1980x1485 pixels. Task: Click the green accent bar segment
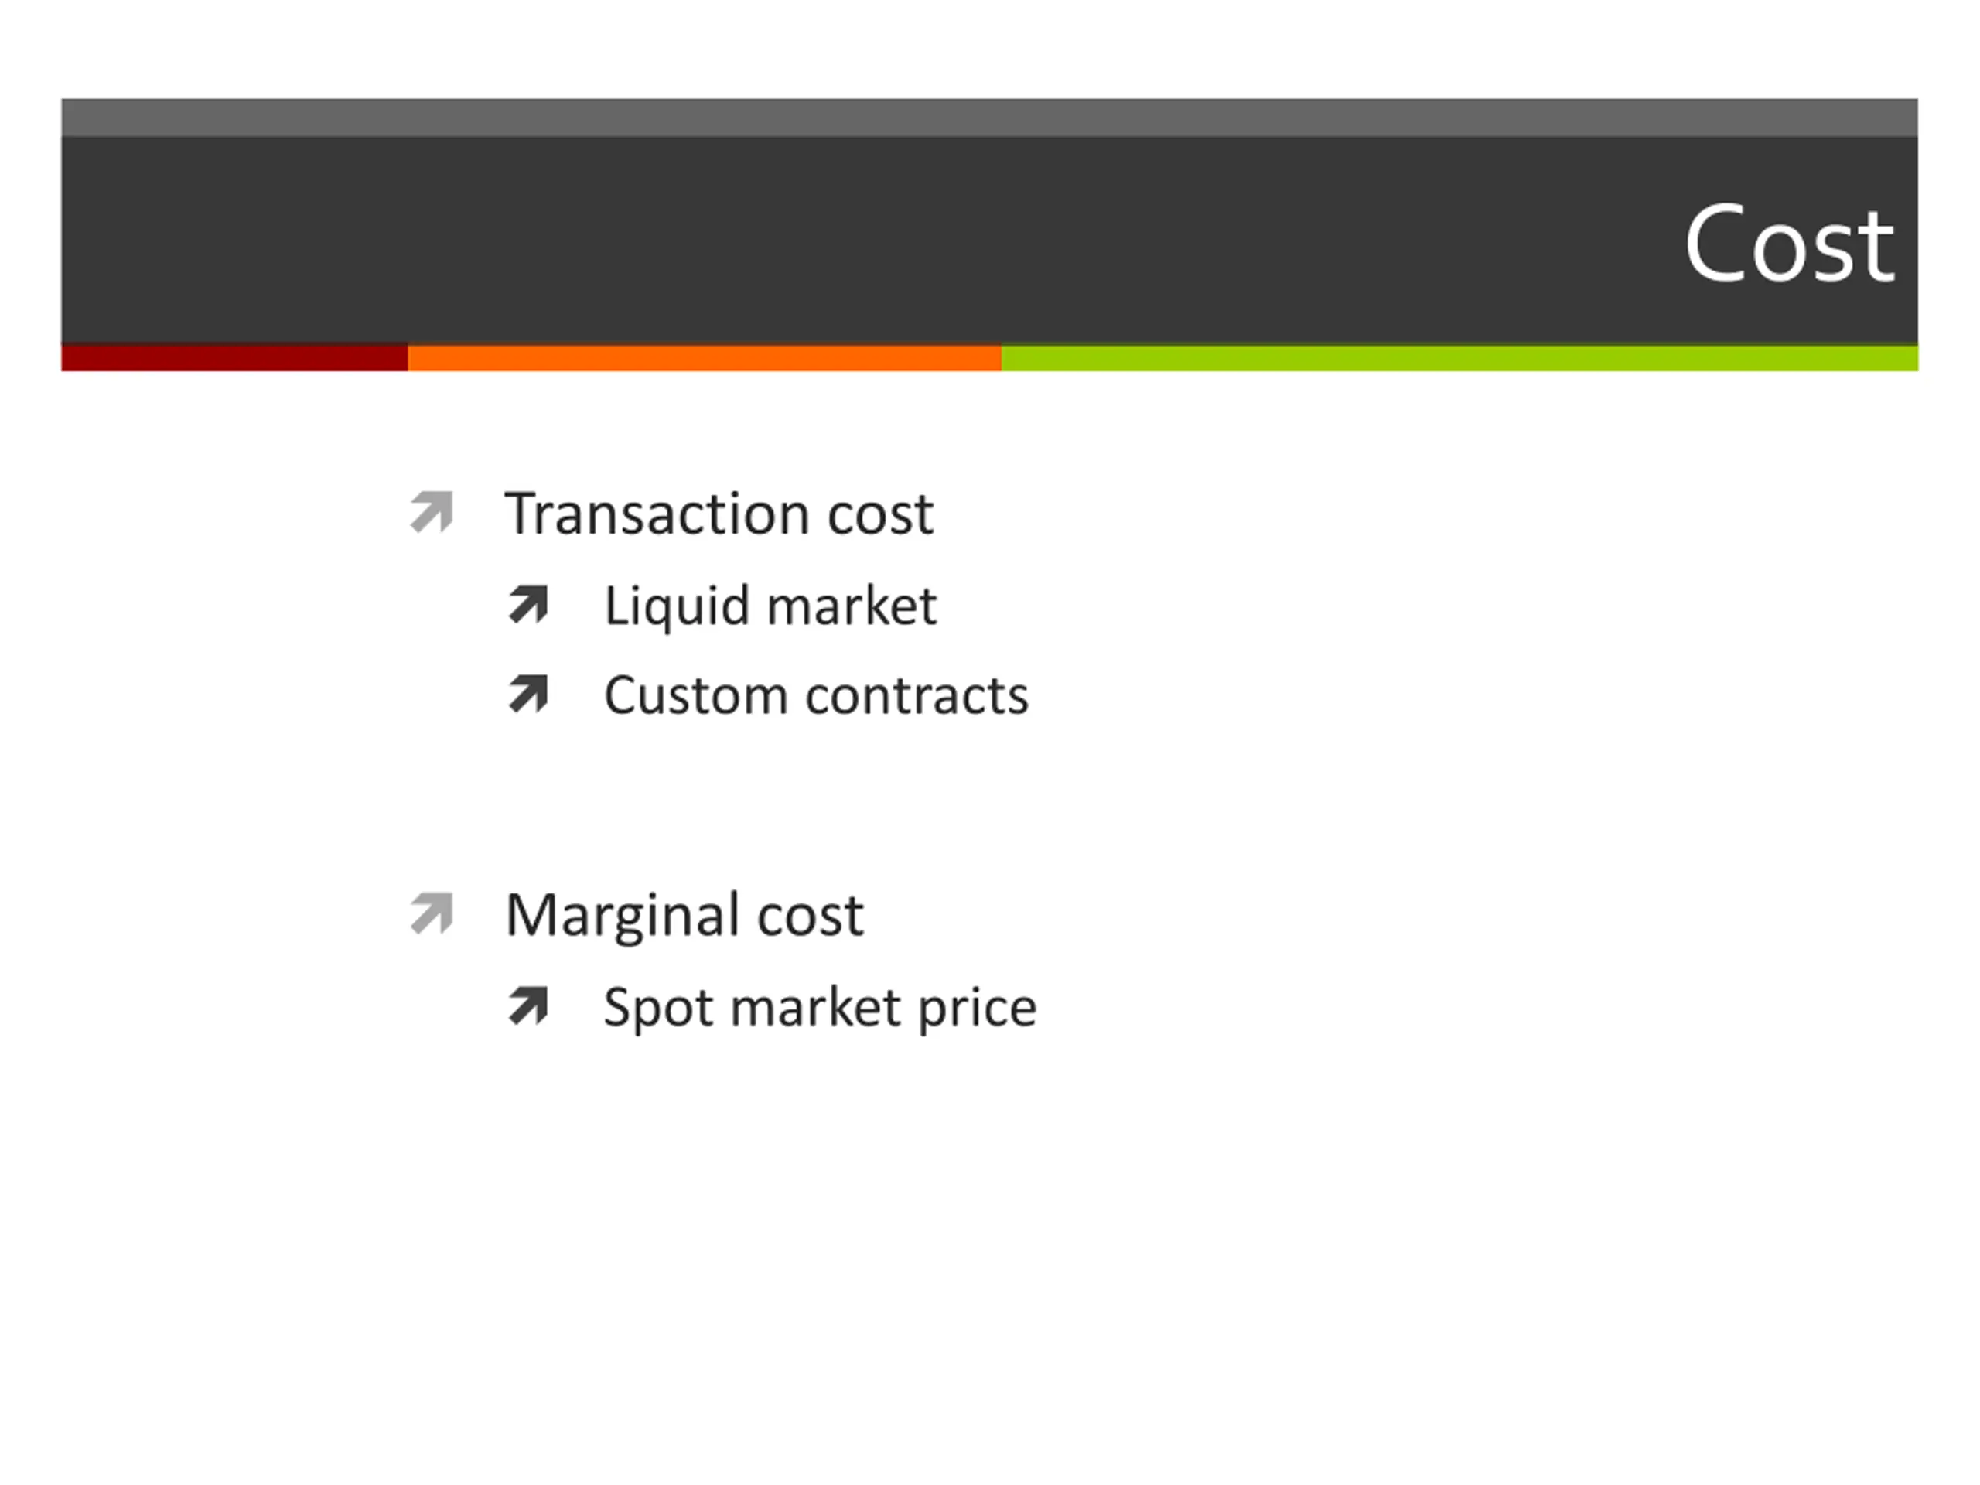pos(1460,357)
